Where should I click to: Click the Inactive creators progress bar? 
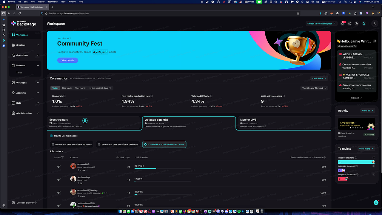(356, 162)
